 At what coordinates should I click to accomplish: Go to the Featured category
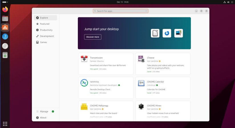tap(45, 24)
